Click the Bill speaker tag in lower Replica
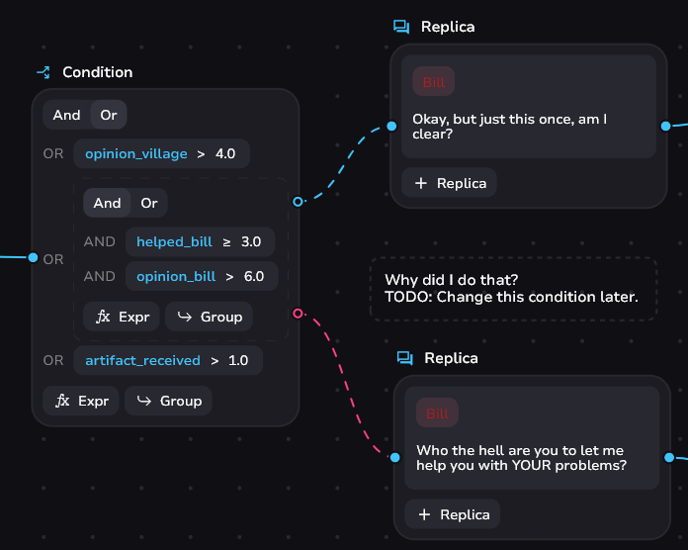The width and height of the screenshot is (688, 550). pos(437,413)
